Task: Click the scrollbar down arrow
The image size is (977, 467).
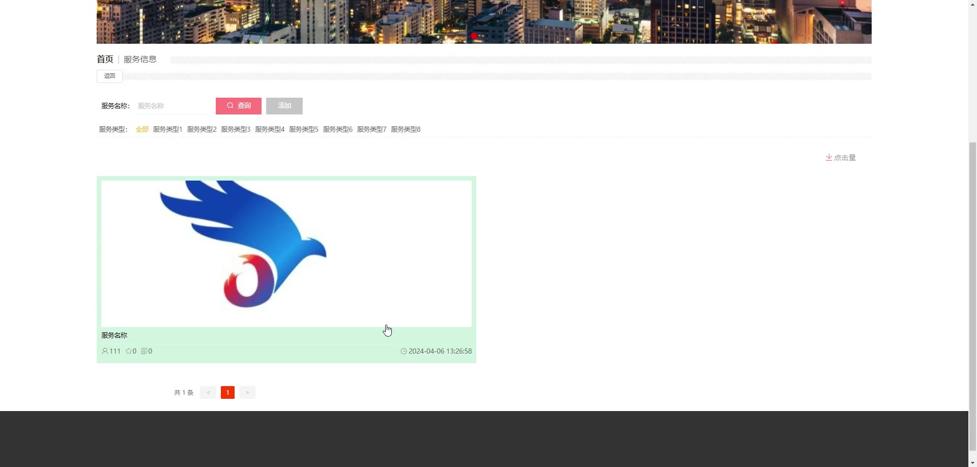Action: pos(972,462)
